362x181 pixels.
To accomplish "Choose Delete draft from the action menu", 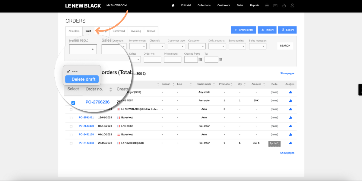I will 82,79.
